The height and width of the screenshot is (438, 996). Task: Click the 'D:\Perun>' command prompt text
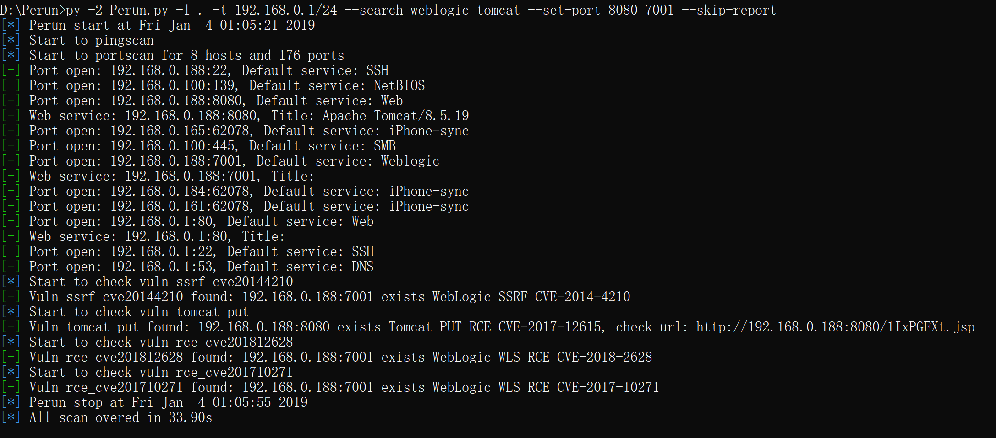(x=33, y=11)
